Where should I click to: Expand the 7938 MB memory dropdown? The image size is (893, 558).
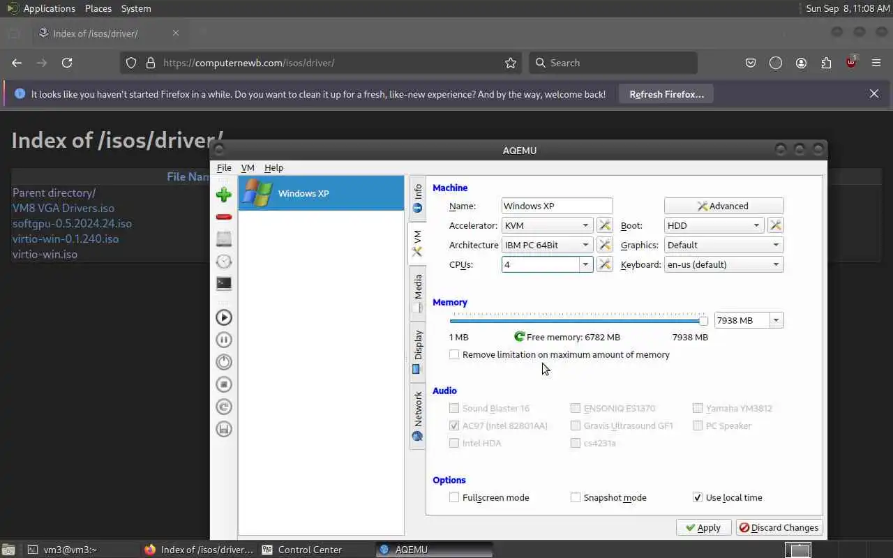pos(776,320)
